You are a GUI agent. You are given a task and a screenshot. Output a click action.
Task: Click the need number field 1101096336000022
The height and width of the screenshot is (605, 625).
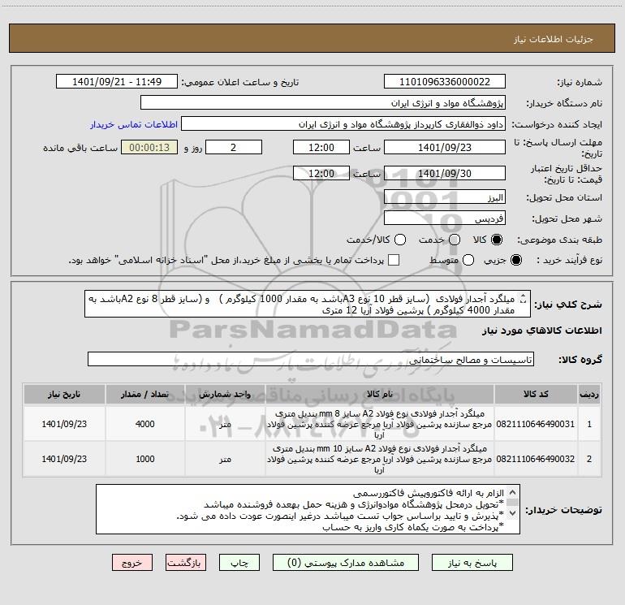(x=445, y=82)
